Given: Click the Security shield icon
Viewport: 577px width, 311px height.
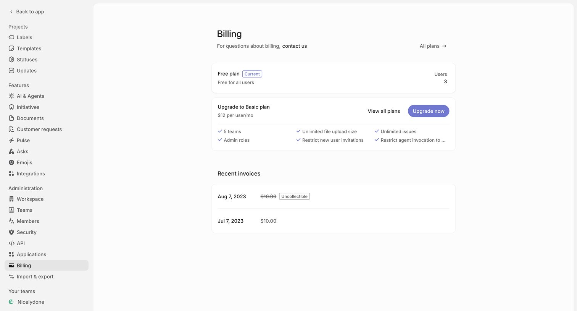Looking at the screenshot, I should (x=11, y=232).
